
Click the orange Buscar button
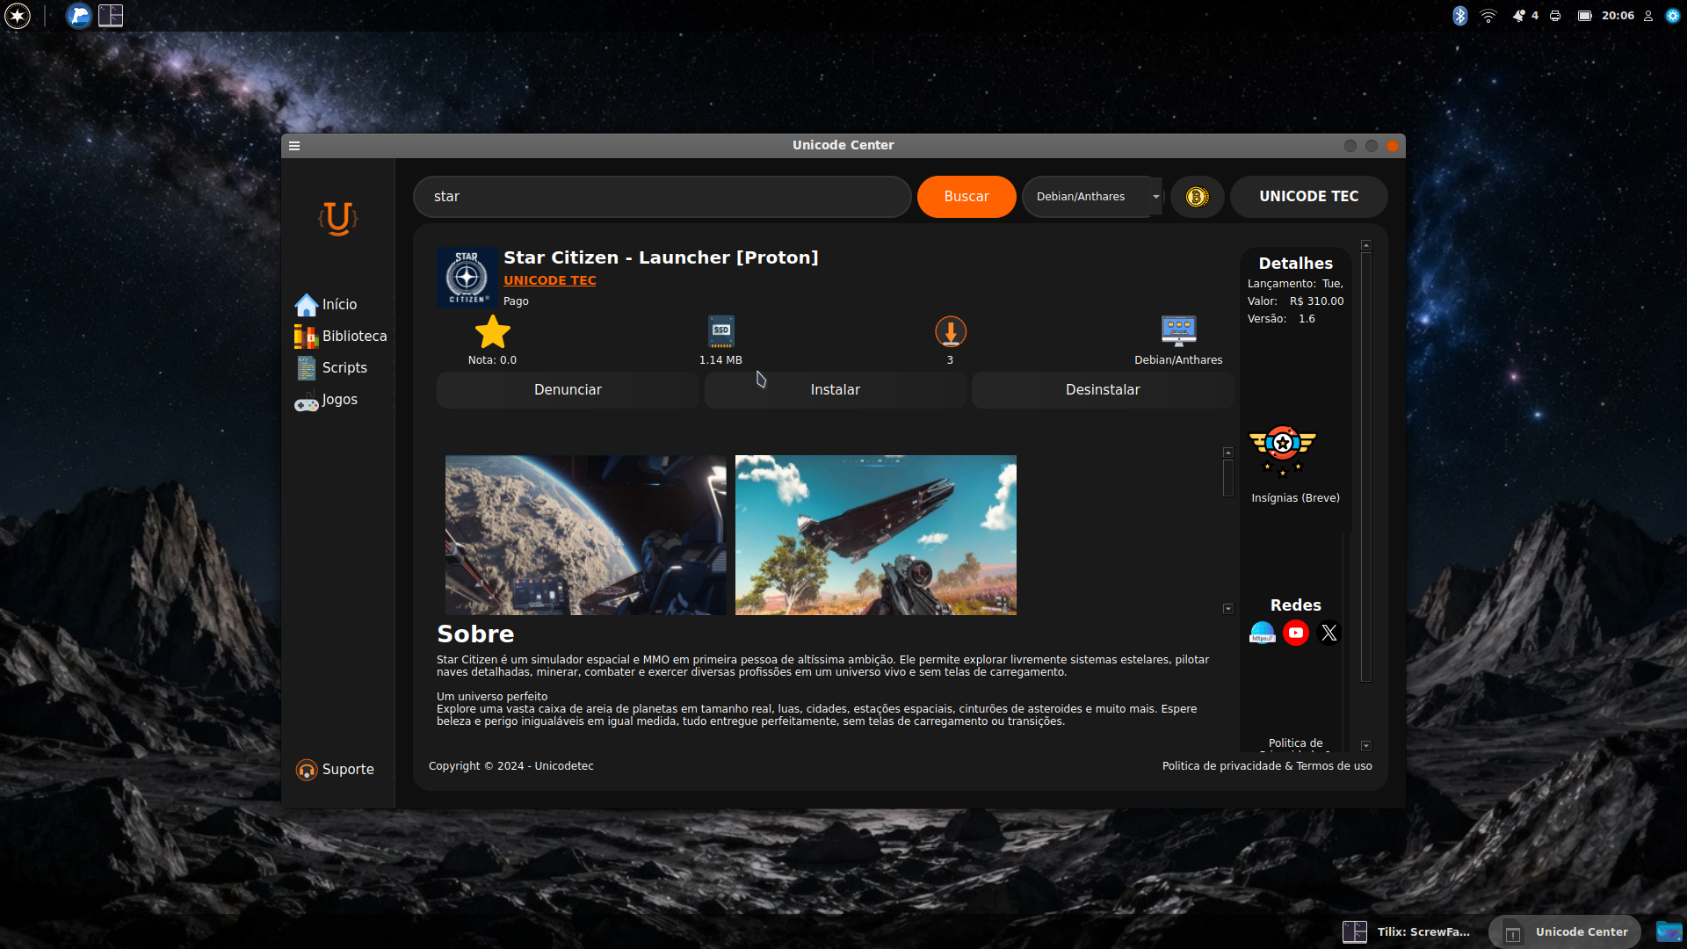click(x=967, y=197)
